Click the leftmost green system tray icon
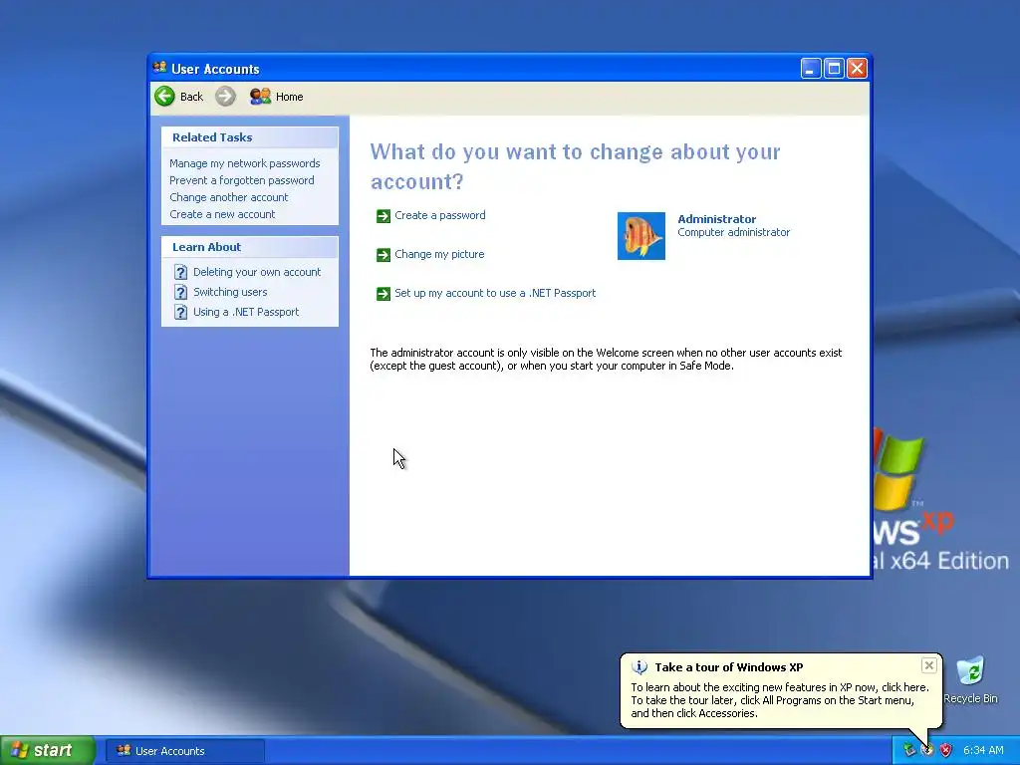Screen dimensions: 1020x765 (909, 750)
